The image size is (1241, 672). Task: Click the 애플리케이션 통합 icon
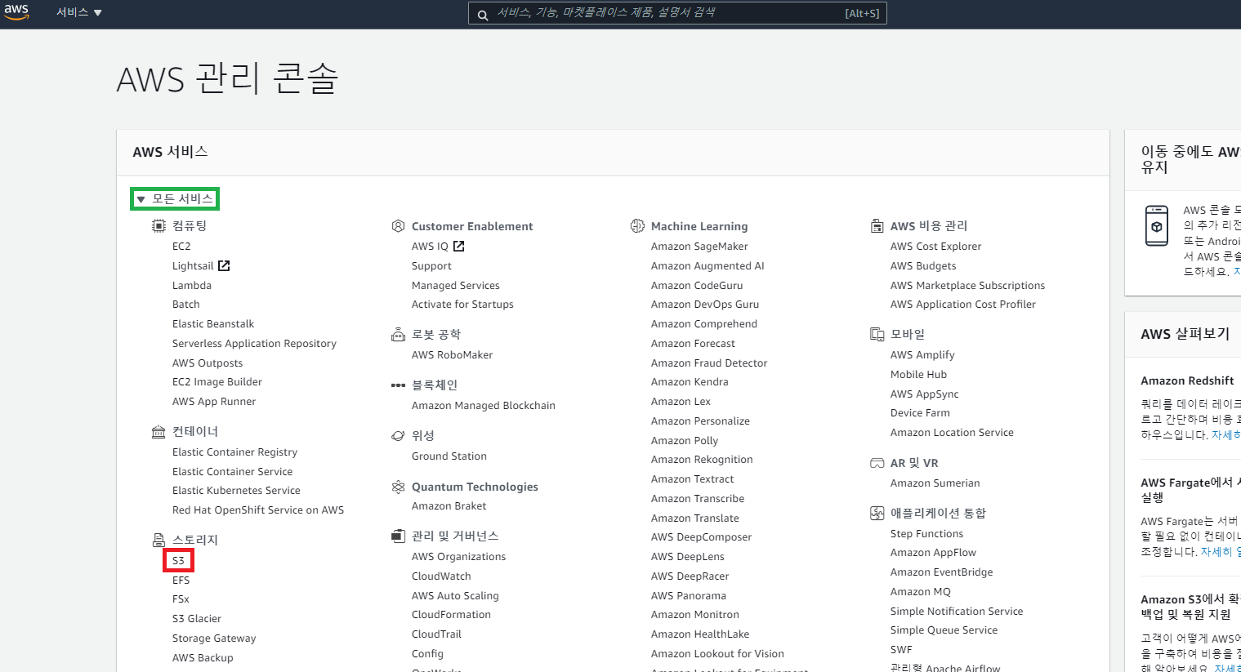(x=877, y=514)
